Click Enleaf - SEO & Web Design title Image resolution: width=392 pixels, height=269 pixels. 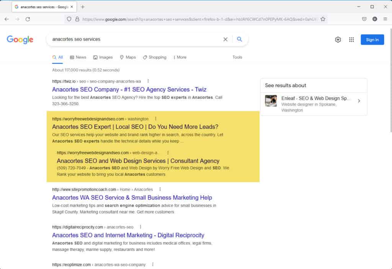(315, 98)
